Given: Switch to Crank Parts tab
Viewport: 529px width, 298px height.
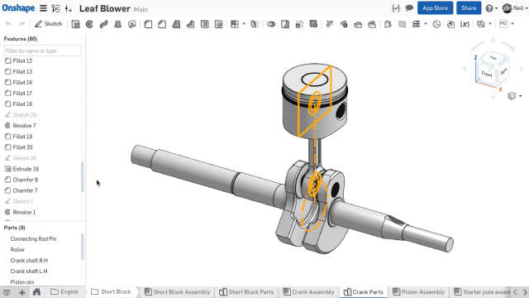Looking at the screenshot, I should pyautogui.click(x=364, y=292).
